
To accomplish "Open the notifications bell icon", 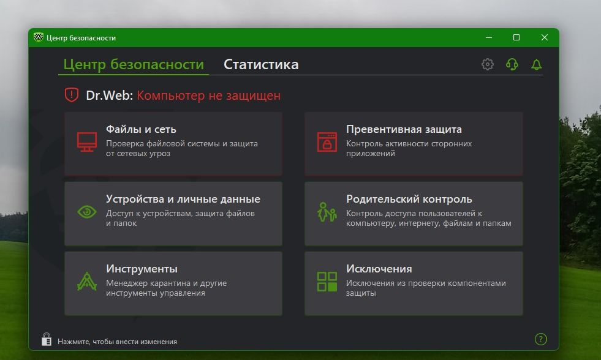I will pos(537,64).
